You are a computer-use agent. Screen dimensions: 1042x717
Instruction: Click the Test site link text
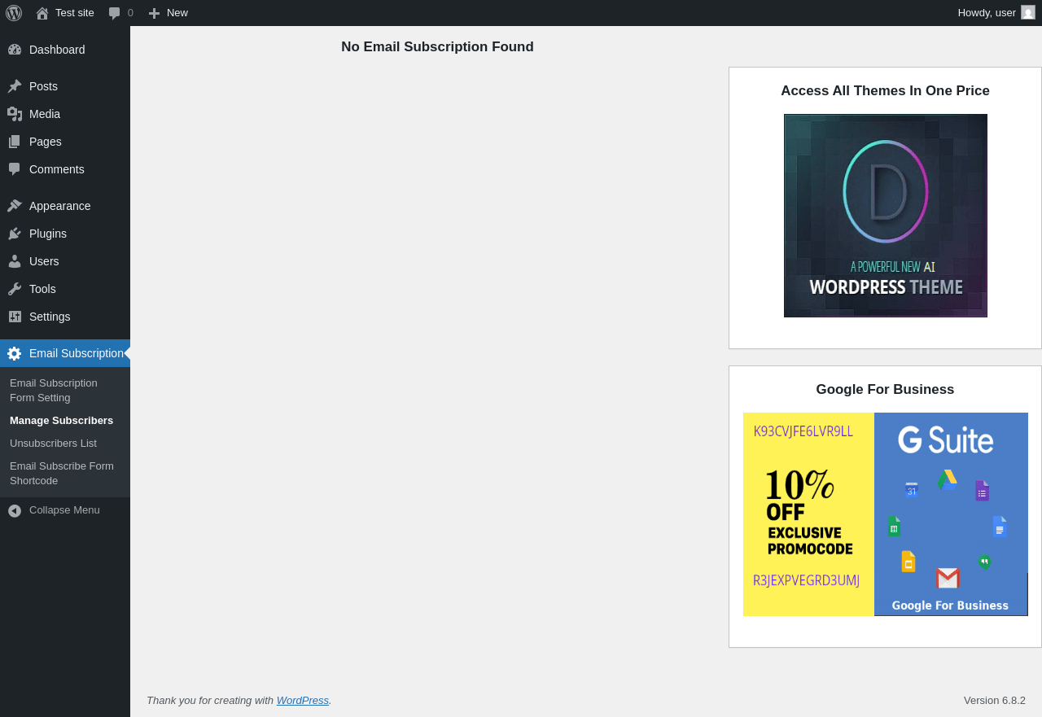tap(75, 13)
